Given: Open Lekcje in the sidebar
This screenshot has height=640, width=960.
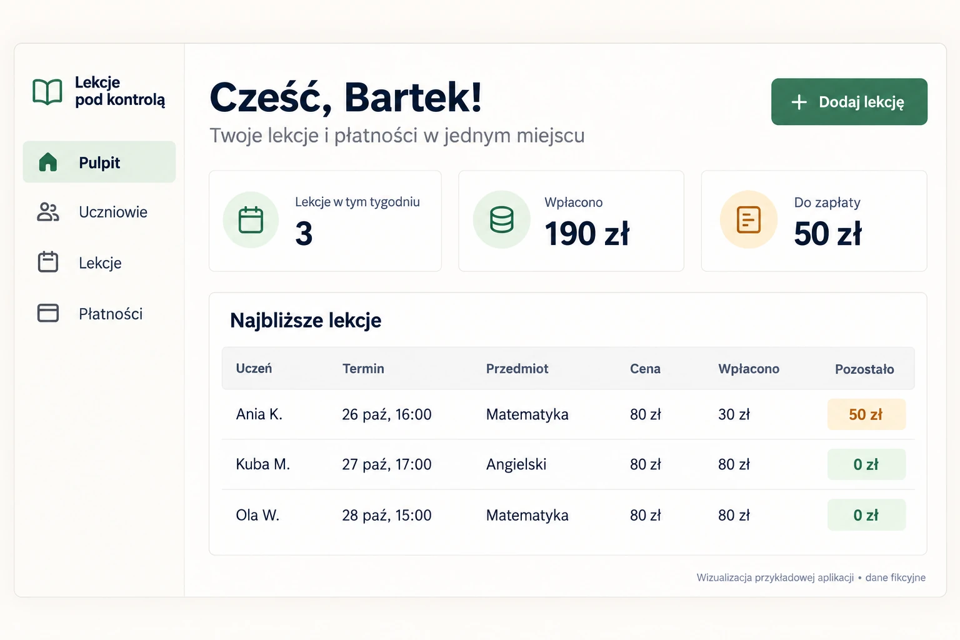Looking at the screenshot, I should (99, 262).
